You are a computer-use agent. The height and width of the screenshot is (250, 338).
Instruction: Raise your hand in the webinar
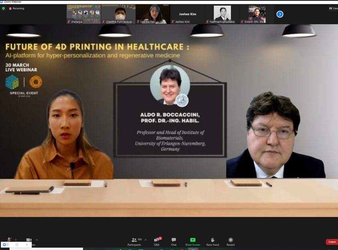[x=213, y=242]
